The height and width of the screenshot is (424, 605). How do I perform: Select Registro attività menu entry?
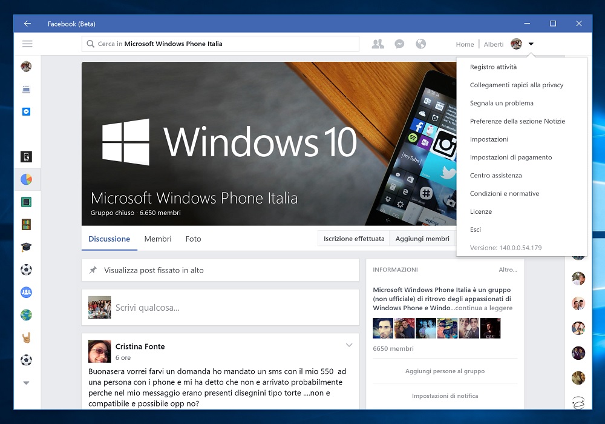tap(493, 67)
